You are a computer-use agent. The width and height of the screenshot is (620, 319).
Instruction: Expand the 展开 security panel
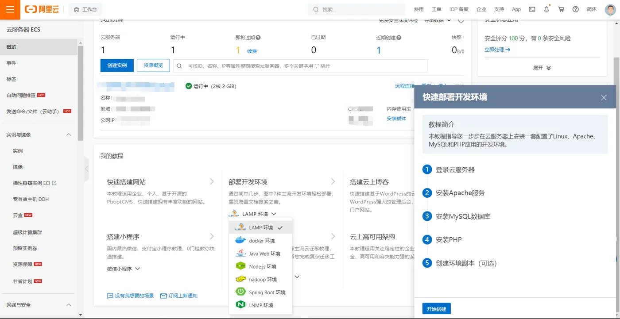click(542, 68)
